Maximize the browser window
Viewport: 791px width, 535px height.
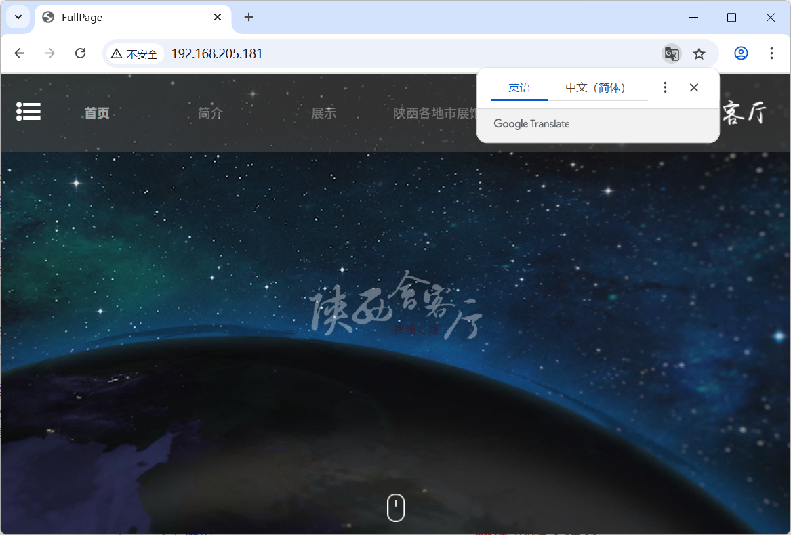[x=731, y=17]
